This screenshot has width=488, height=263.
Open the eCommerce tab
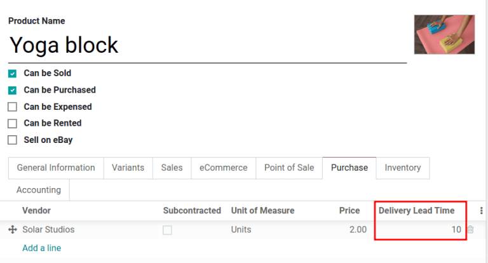click(223, 168)
